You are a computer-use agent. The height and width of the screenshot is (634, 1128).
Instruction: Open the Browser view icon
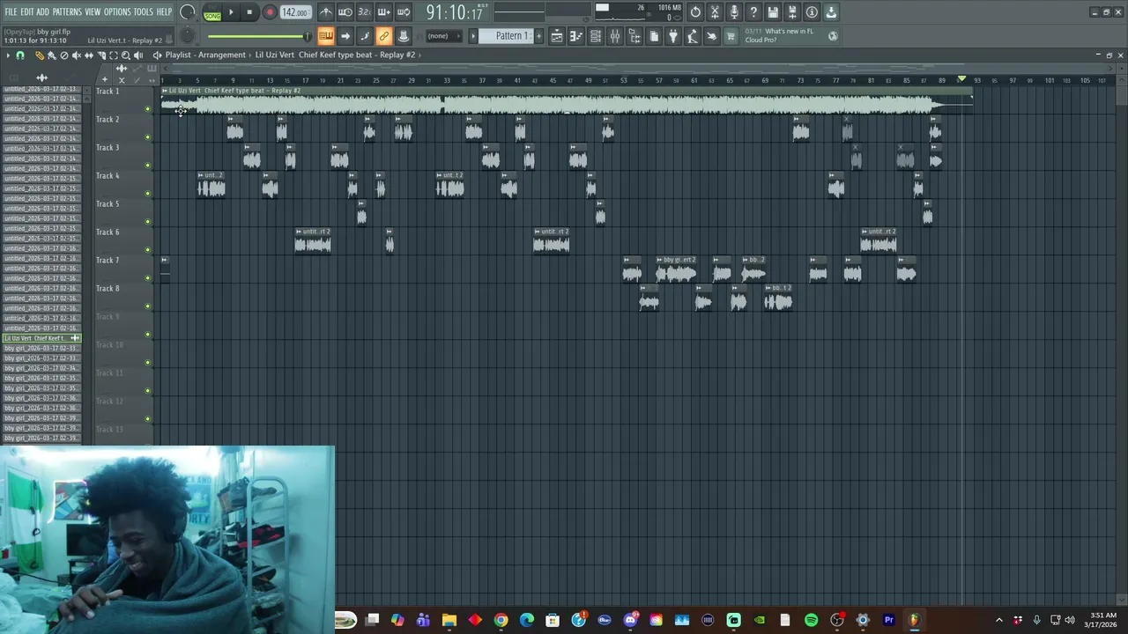click(x=634, y=36)
